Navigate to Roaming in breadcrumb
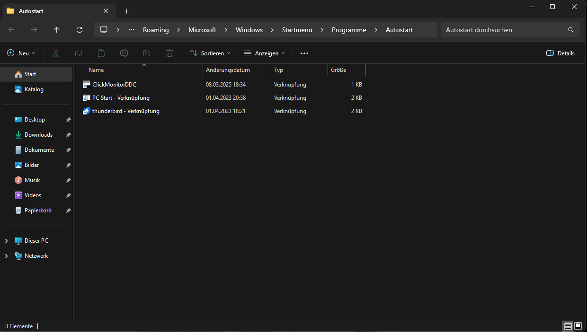This screenshot has height=332, width=587. point(156,30)
